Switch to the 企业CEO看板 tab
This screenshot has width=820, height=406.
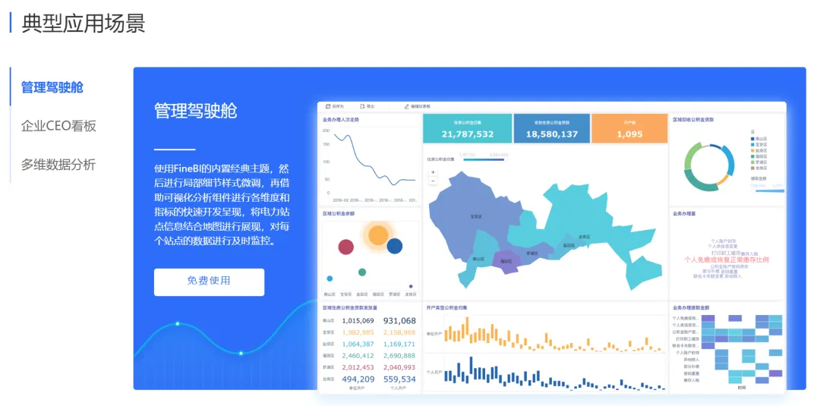(x=58, y=126)
